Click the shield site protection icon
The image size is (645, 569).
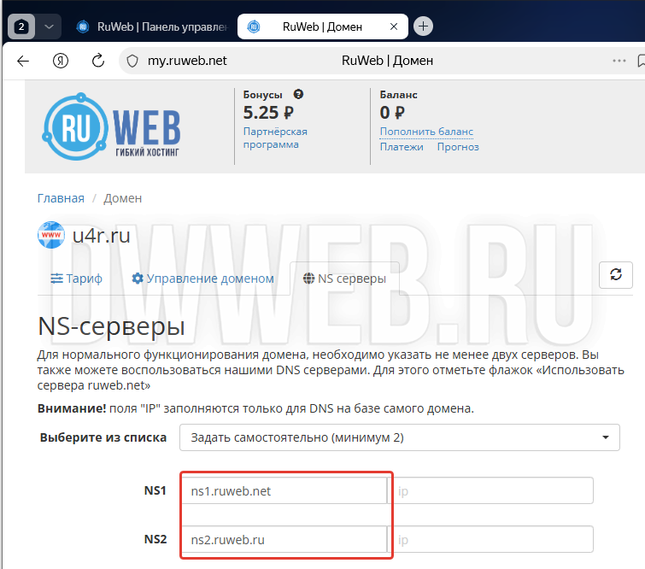(132, 61)
